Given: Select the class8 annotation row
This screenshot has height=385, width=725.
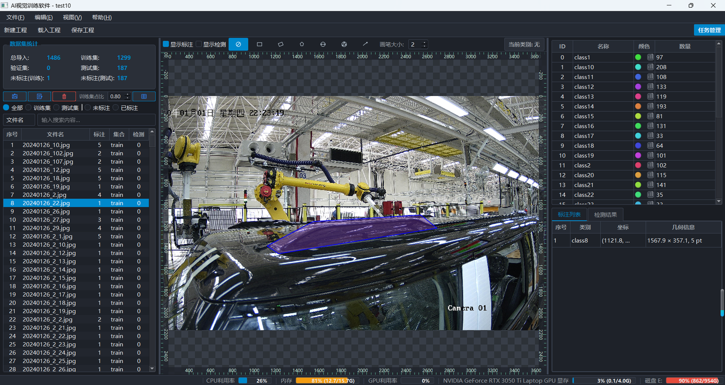Looking at the screenshot, I should (x=637, y=241).
